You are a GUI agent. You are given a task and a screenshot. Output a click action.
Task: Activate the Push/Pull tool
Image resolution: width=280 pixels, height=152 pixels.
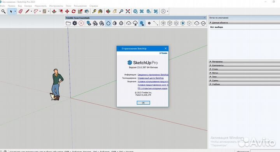[x=54, y=11]
